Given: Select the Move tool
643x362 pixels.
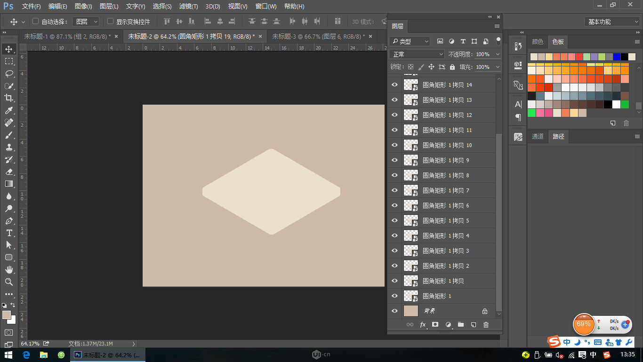Looking at the screenshot, I should tap(9, 48).
